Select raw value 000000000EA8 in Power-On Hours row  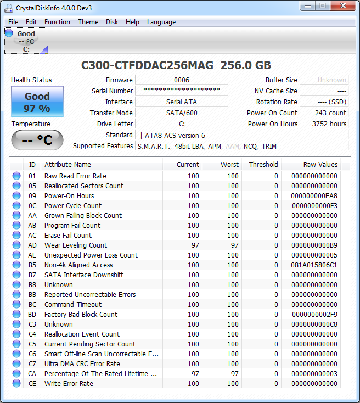click(x=314, y=196)
